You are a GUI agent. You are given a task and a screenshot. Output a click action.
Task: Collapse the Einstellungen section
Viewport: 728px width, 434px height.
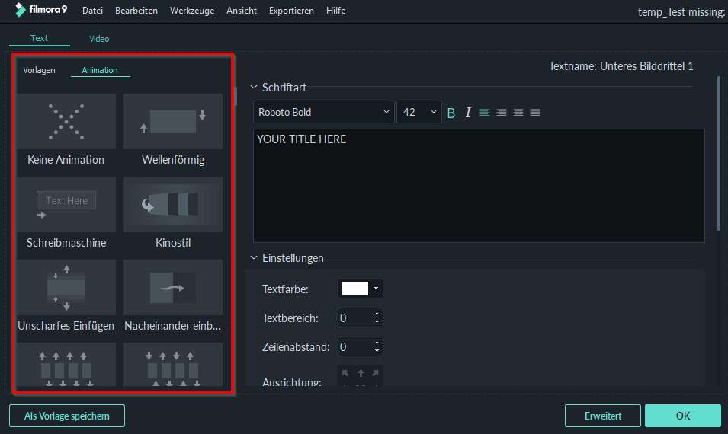click(x=254, y=258)
